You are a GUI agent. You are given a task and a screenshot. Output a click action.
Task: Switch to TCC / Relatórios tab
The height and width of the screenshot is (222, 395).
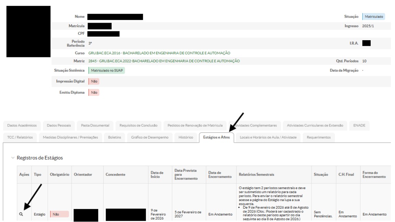tap(20, 137)
